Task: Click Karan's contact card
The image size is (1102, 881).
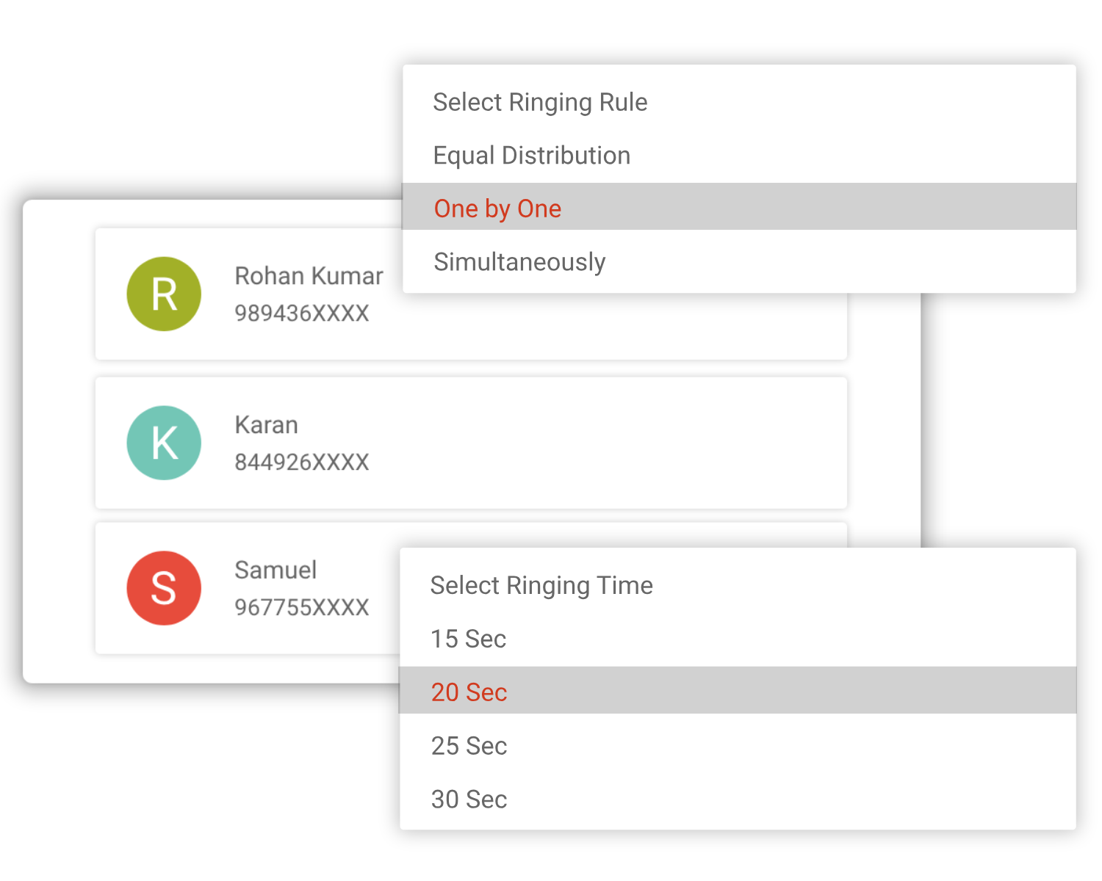Action: coord(470,442)
